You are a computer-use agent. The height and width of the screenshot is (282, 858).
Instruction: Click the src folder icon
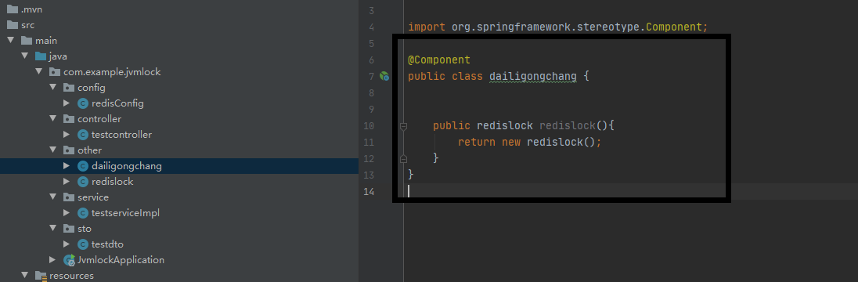point(12,25)
